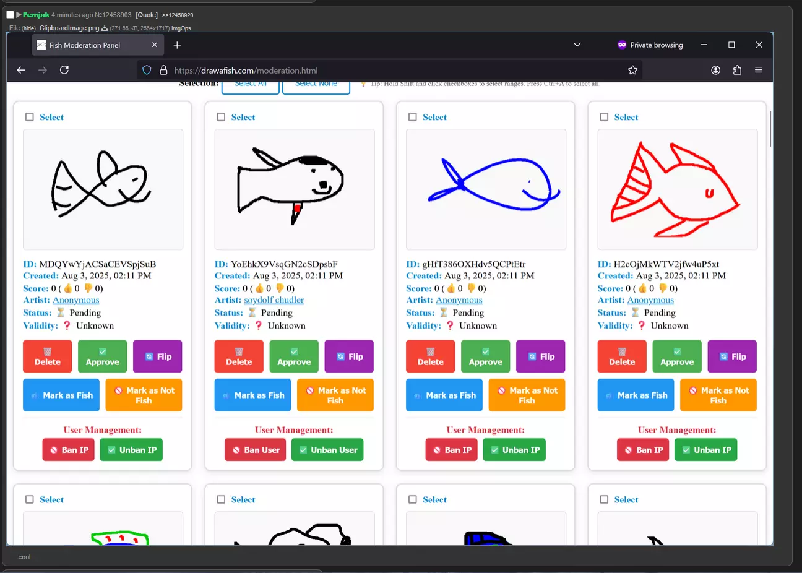
Task: Delete fish gHfT386OXHdv5QCPtEtr
Action: (x=431, y=356)
